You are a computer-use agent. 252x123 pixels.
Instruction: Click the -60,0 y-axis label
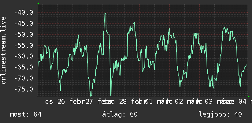click(24, 56)
